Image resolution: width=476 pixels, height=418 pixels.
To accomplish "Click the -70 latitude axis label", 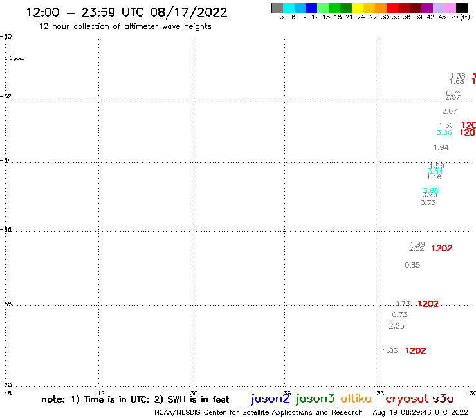I will click(x=6, y=385).
